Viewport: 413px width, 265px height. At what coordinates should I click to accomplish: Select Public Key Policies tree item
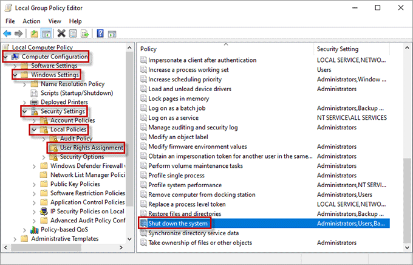click(75, 184)
